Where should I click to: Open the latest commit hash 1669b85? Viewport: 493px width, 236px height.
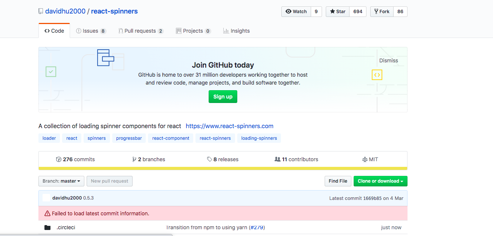(372, 198)
